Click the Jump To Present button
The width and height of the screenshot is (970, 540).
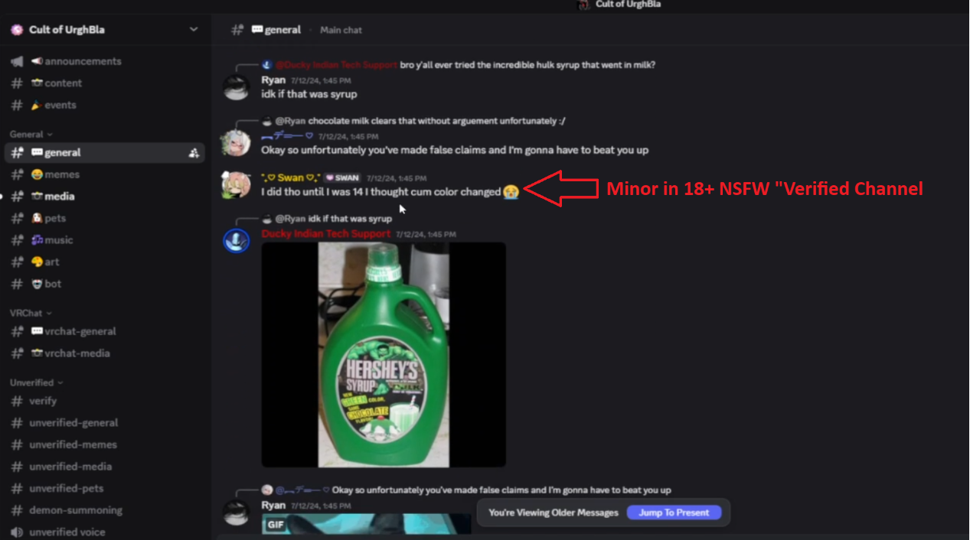pyautogui.click(x=674, y=512)
